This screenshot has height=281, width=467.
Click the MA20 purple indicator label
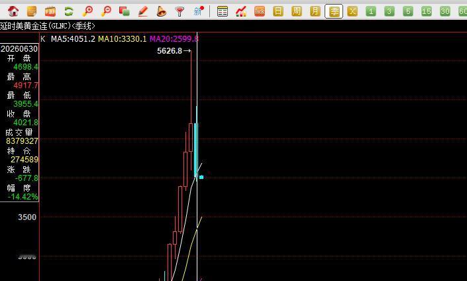(x=174, y=38)
